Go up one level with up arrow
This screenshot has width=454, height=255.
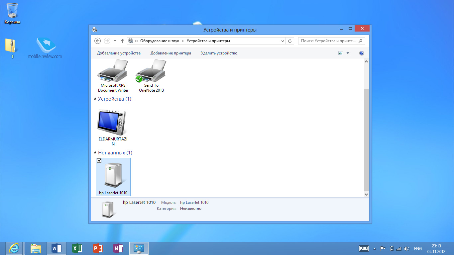(x=122, y=41)
